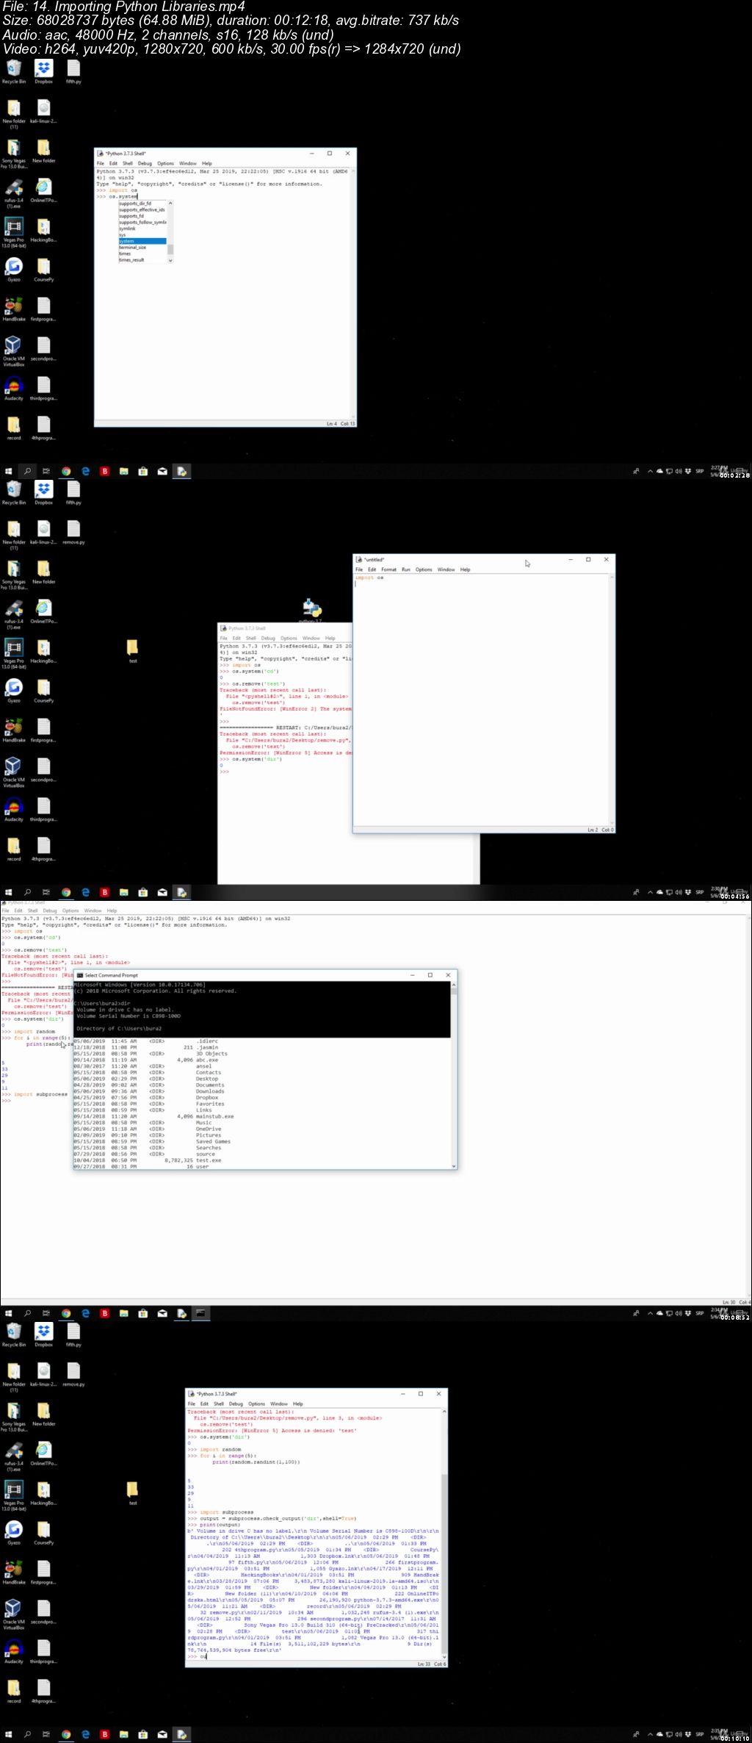Image resolution: width=752 pixels, height=1743 pixels.
Task: Open the Options menu of the untitled editor
Action: pos(424,569)
